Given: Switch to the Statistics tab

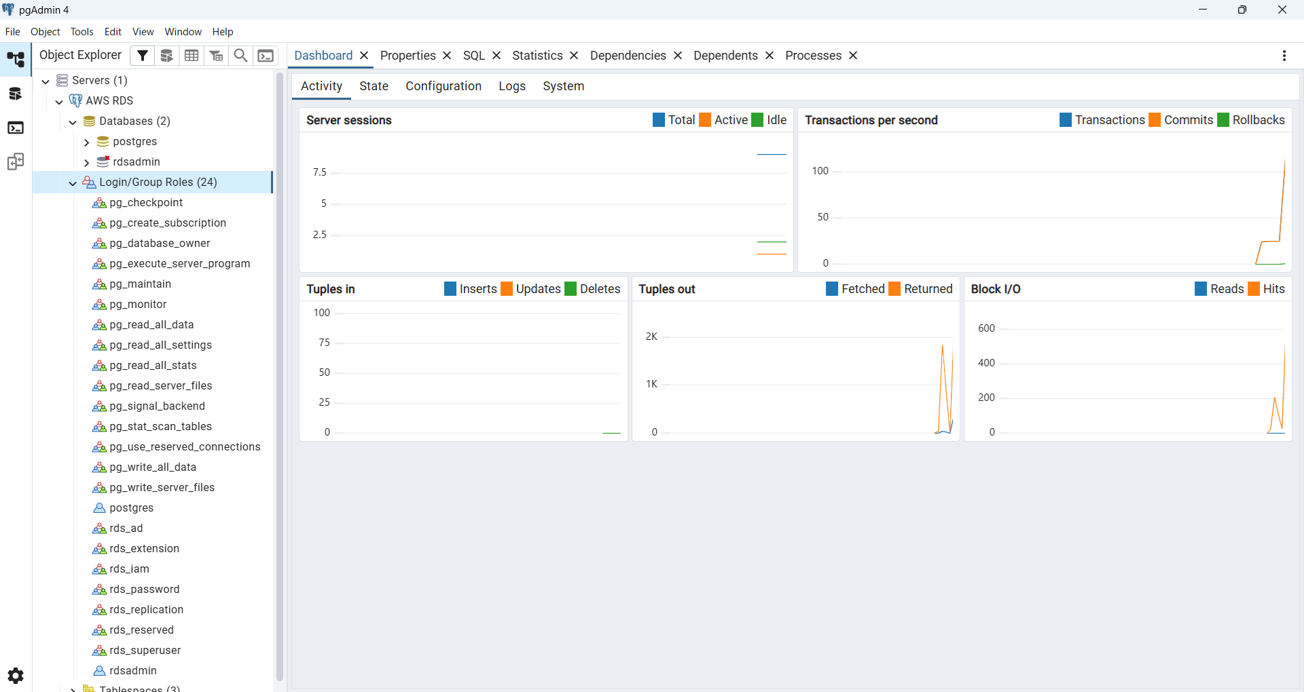Looking at the screenshot, I should 537,56.
